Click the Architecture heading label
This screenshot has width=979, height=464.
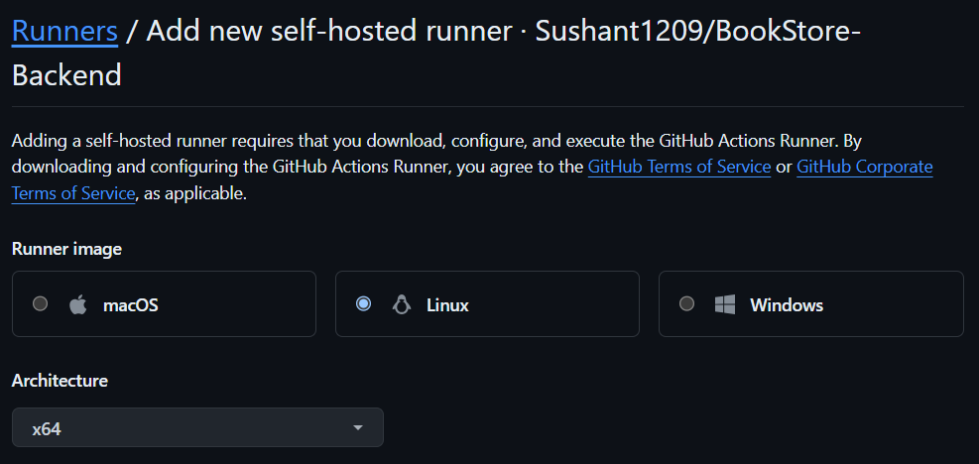[x=60, y=380]
